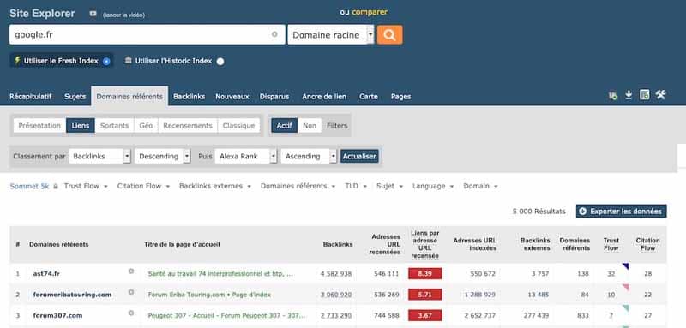Image resolution: width=686 pixels, height=328 pixels.
Task: Expand the Trust Flow filter
Action: (86, 186)
